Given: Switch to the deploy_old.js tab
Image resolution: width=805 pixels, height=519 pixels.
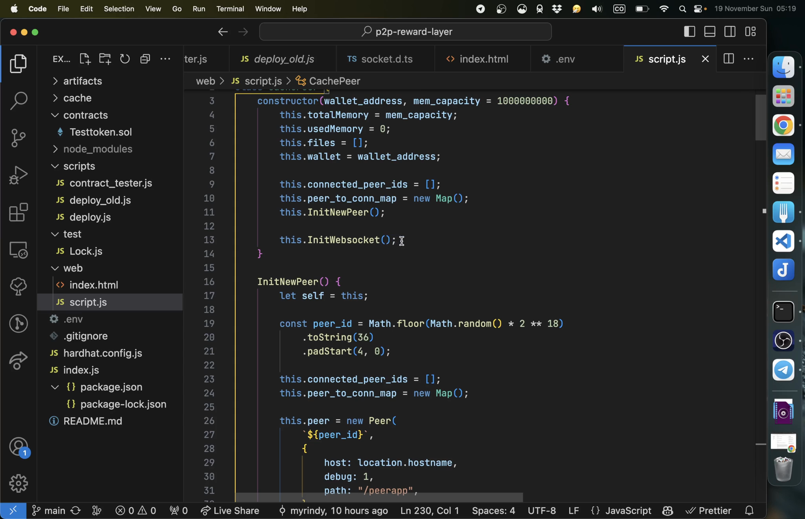Looking at the screenshot, I should [x=283, y=59].
